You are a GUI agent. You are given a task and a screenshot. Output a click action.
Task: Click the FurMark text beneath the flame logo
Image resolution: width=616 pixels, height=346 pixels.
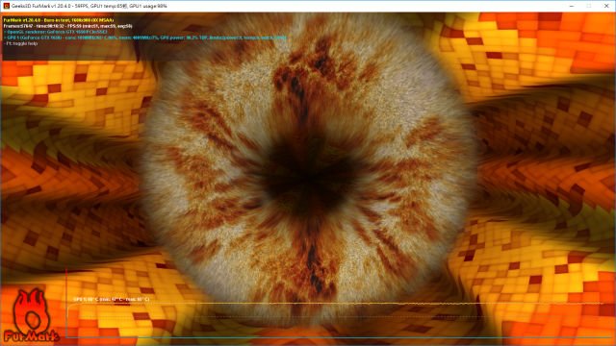[32, 336]
